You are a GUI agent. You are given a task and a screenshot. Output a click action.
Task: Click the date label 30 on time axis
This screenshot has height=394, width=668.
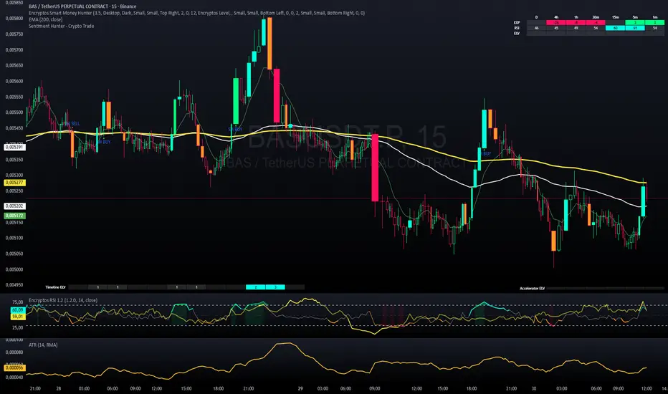(534, 388)
